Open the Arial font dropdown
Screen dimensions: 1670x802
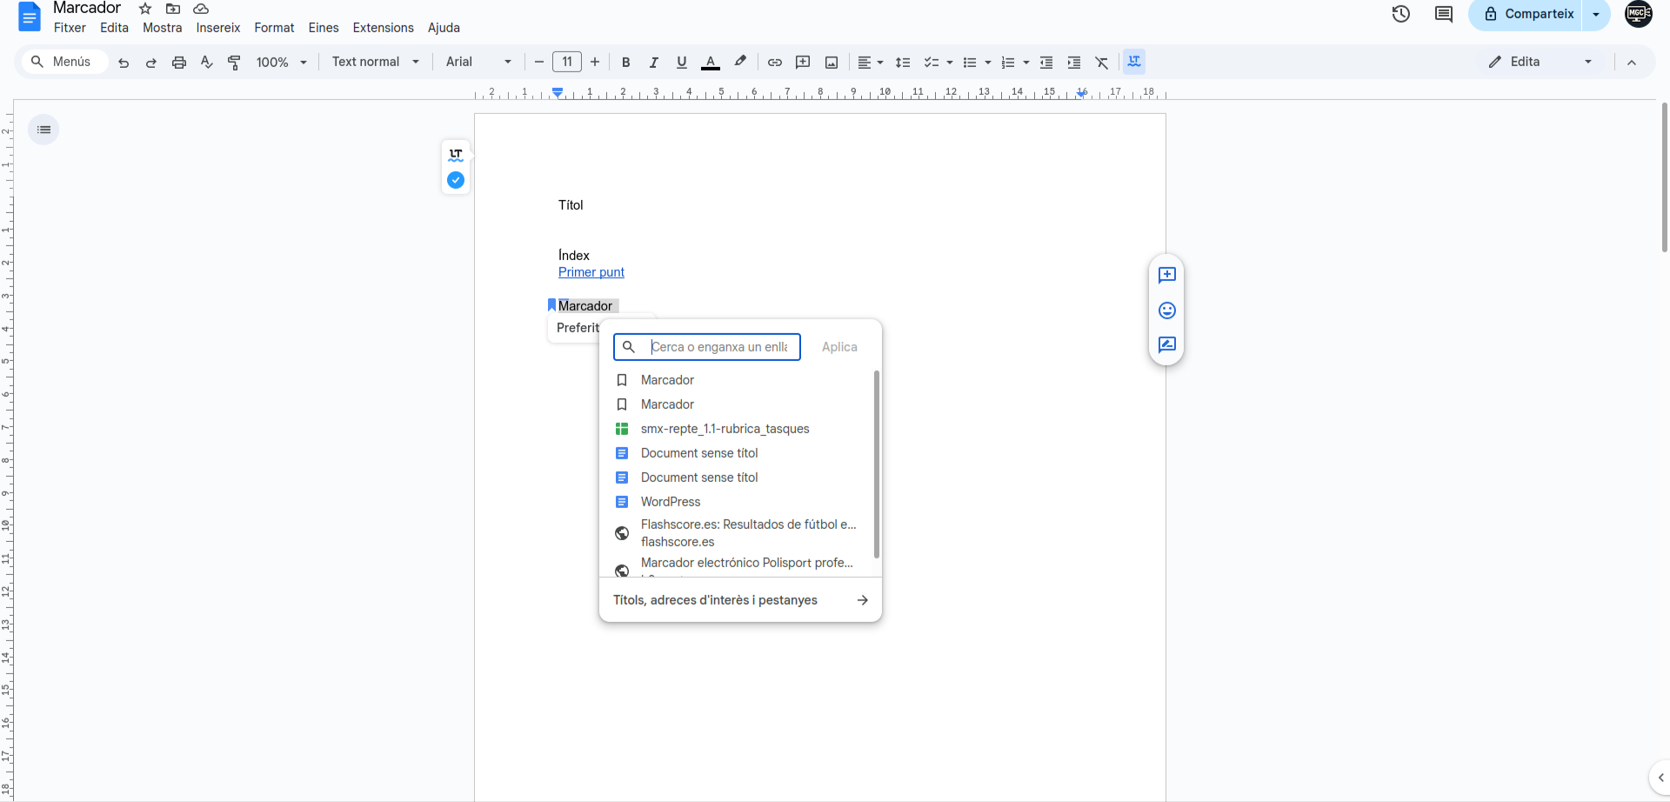(x=478, y=62)
